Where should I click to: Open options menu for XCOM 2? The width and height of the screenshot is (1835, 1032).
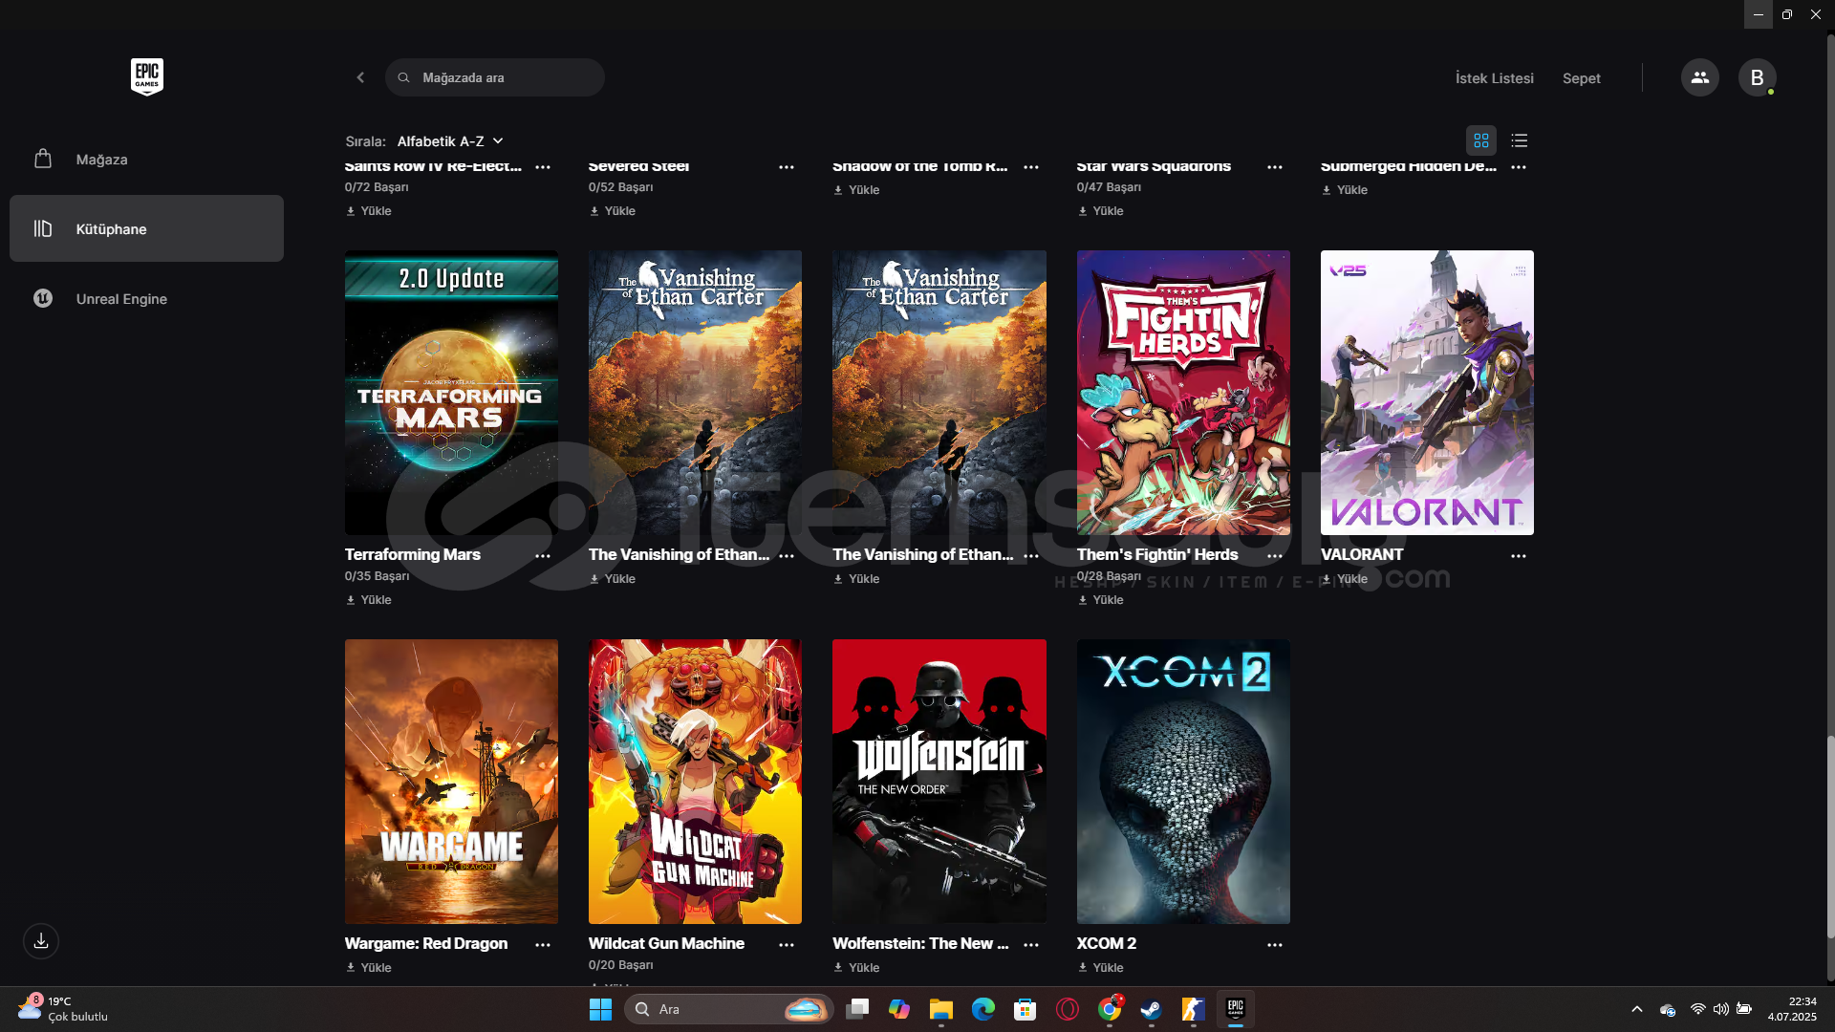[1275, 944]
